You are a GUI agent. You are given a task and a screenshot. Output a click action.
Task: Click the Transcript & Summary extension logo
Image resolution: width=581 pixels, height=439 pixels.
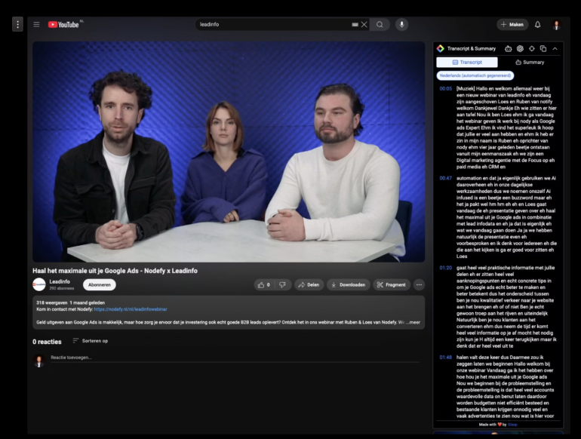441,48
